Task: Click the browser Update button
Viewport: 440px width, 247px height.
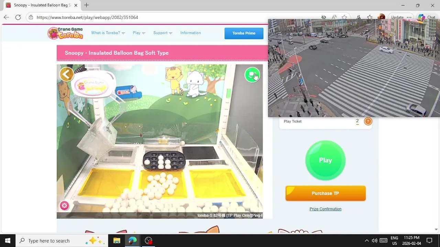Action: click(397, 17)
